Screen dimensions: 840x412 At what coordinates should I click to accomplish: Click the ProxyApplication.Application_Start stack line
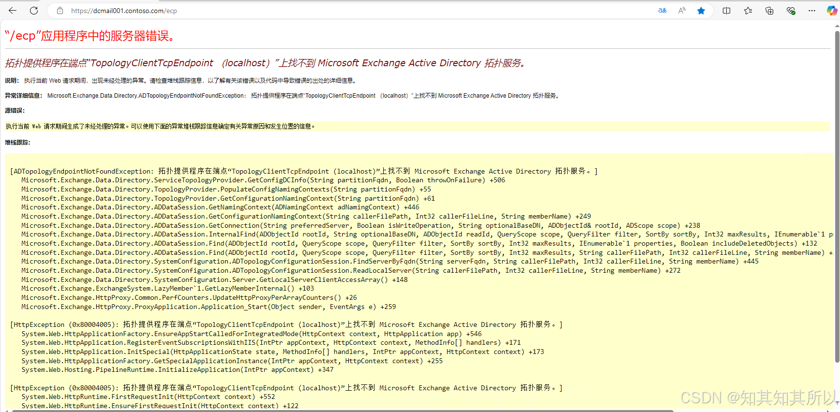click(x=209, y=307)
